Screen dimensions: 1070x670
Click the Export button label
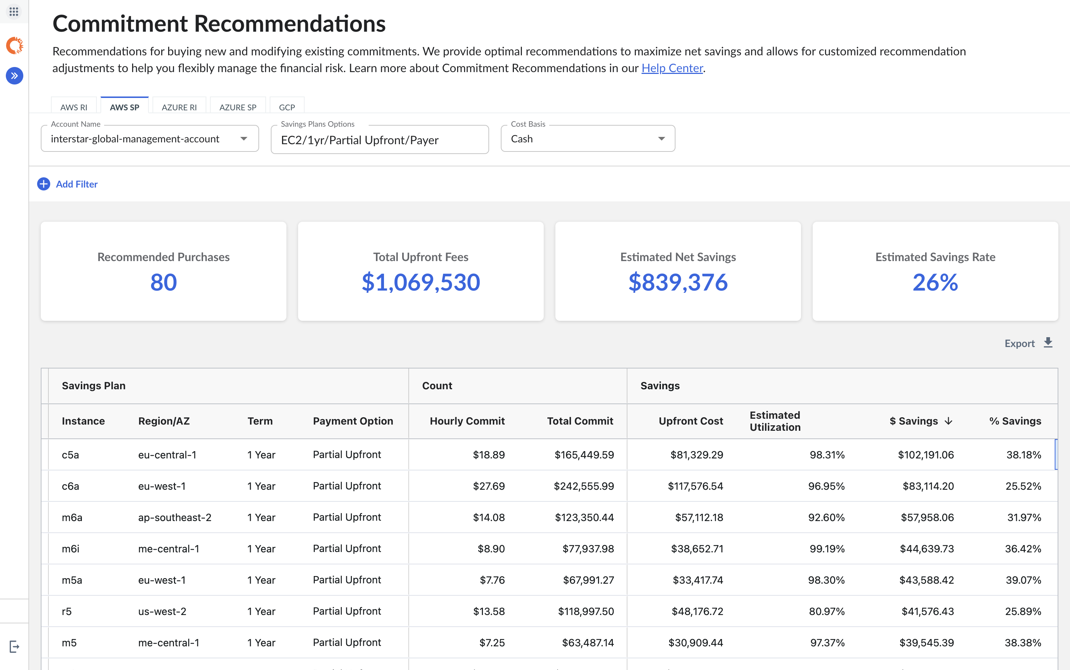click(x=1019, y=343)
